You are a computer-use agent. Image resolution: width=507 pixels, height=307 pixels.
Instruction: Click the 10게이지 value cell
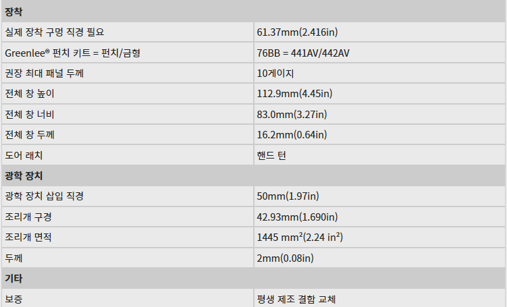(x=275, y=73)
